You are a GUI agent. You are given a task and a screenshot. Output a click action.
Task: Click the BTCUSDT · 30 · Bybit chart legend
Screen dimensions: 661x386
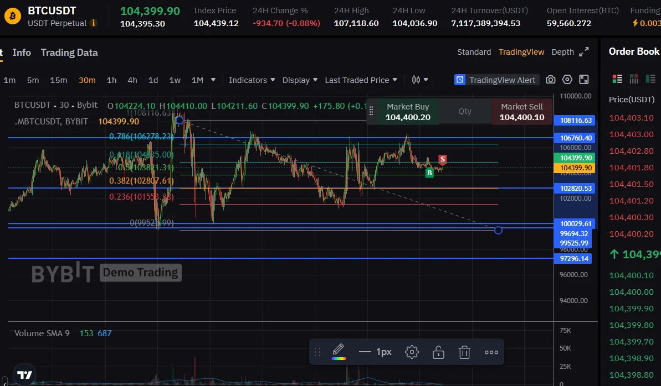(55, 105)
